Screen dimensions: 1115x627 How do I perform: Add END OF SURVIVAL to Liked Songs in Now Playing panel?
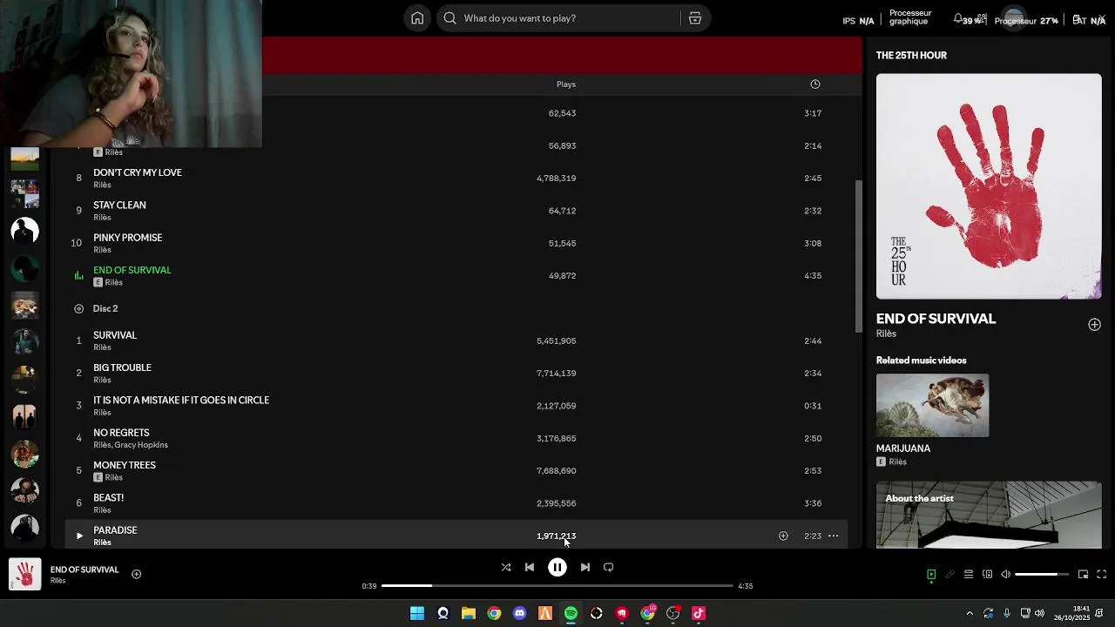1094,325
